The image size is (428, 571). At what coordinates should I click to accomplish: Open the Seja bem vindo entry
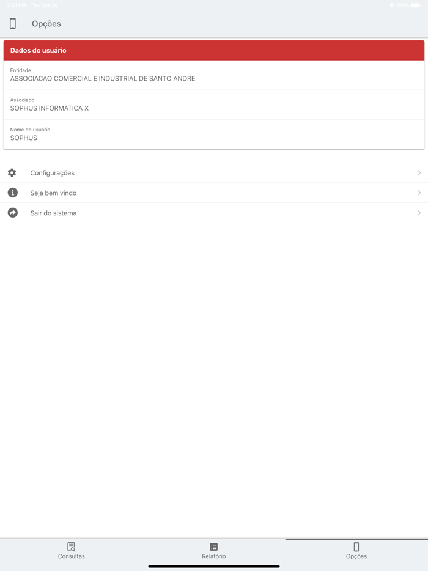tap(214, 193)
